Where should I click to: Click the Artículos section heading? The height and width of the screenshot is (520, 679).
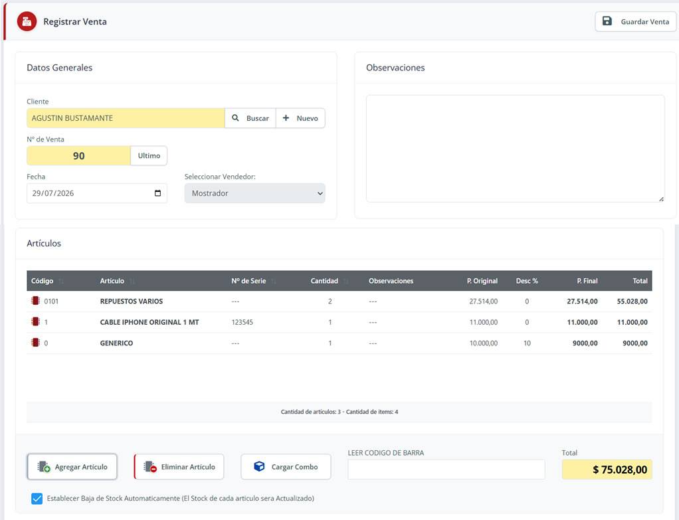(x=44, y=243)
